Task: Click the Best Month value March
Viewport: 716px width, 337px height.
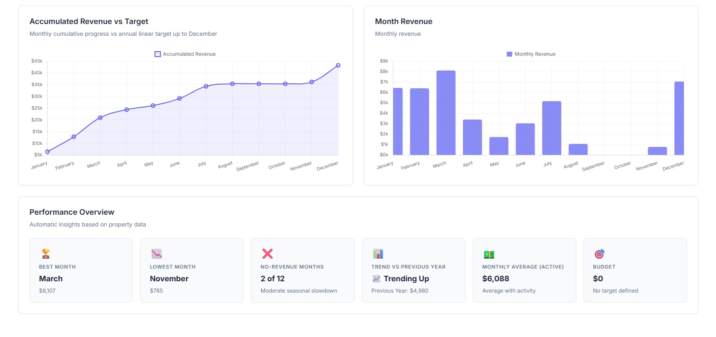Action: click(51, 279)
